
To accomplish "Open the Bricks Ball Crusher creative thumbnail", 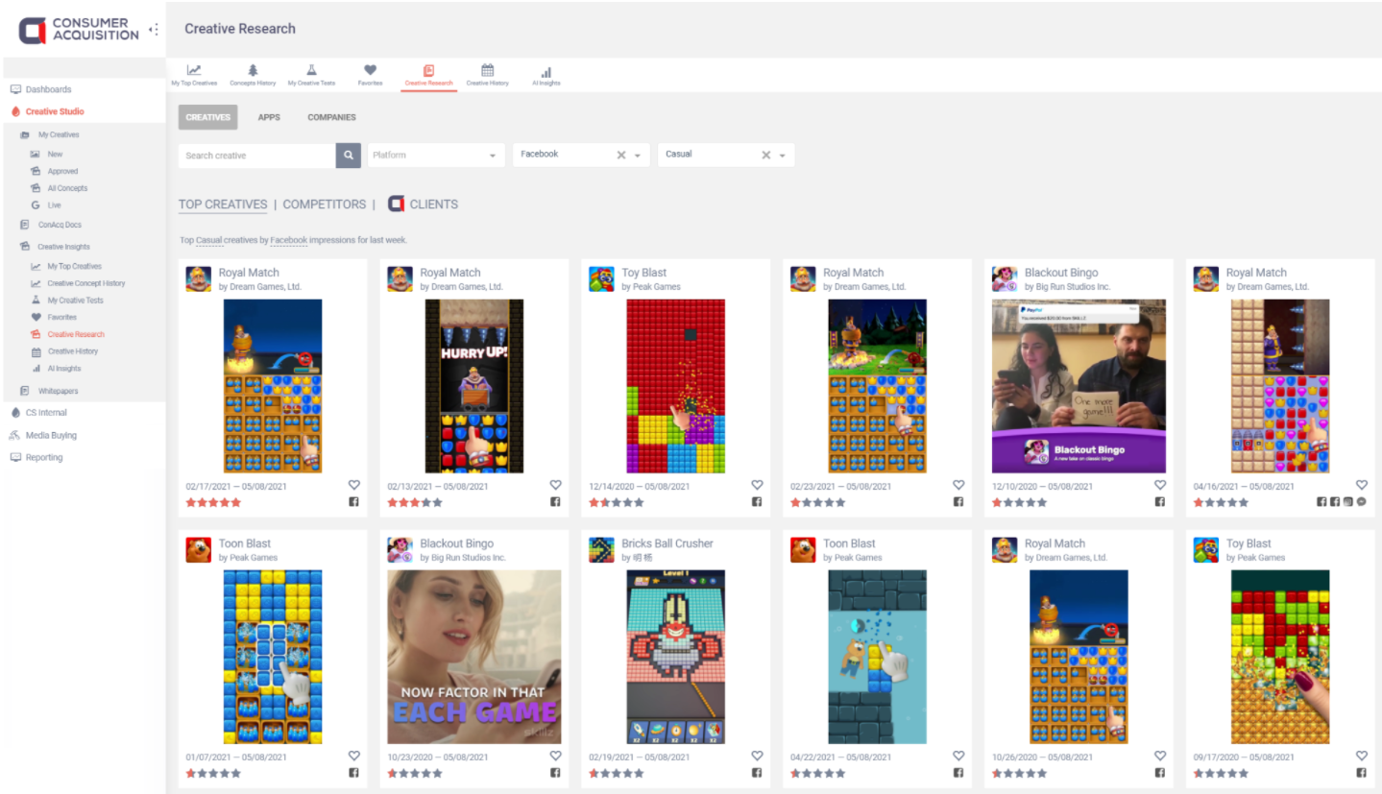I will [x=676, y=657].
